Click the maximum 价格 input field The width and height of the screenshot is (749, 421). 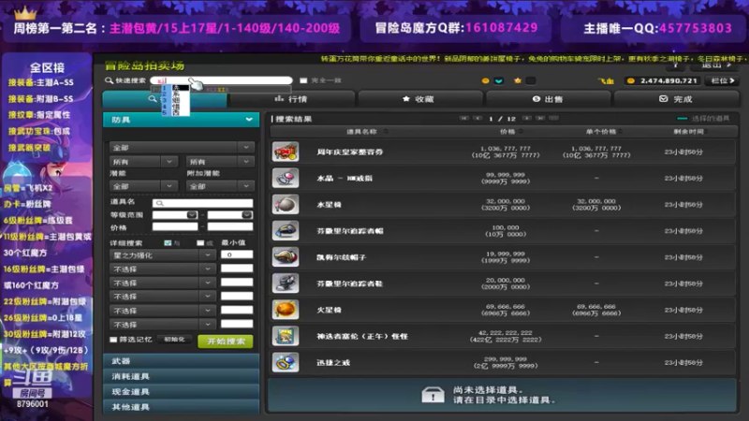pos(230,227)
